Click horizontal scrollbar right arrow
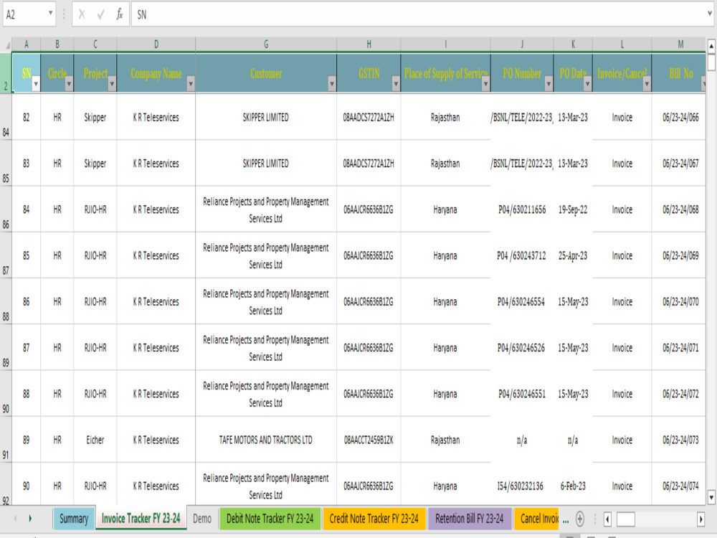 (701, 519)
